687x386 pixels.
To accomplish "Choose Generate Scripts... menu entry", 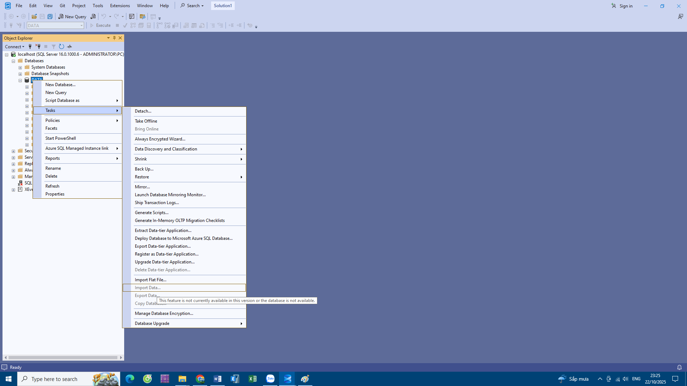I will (x=152, y=213).
